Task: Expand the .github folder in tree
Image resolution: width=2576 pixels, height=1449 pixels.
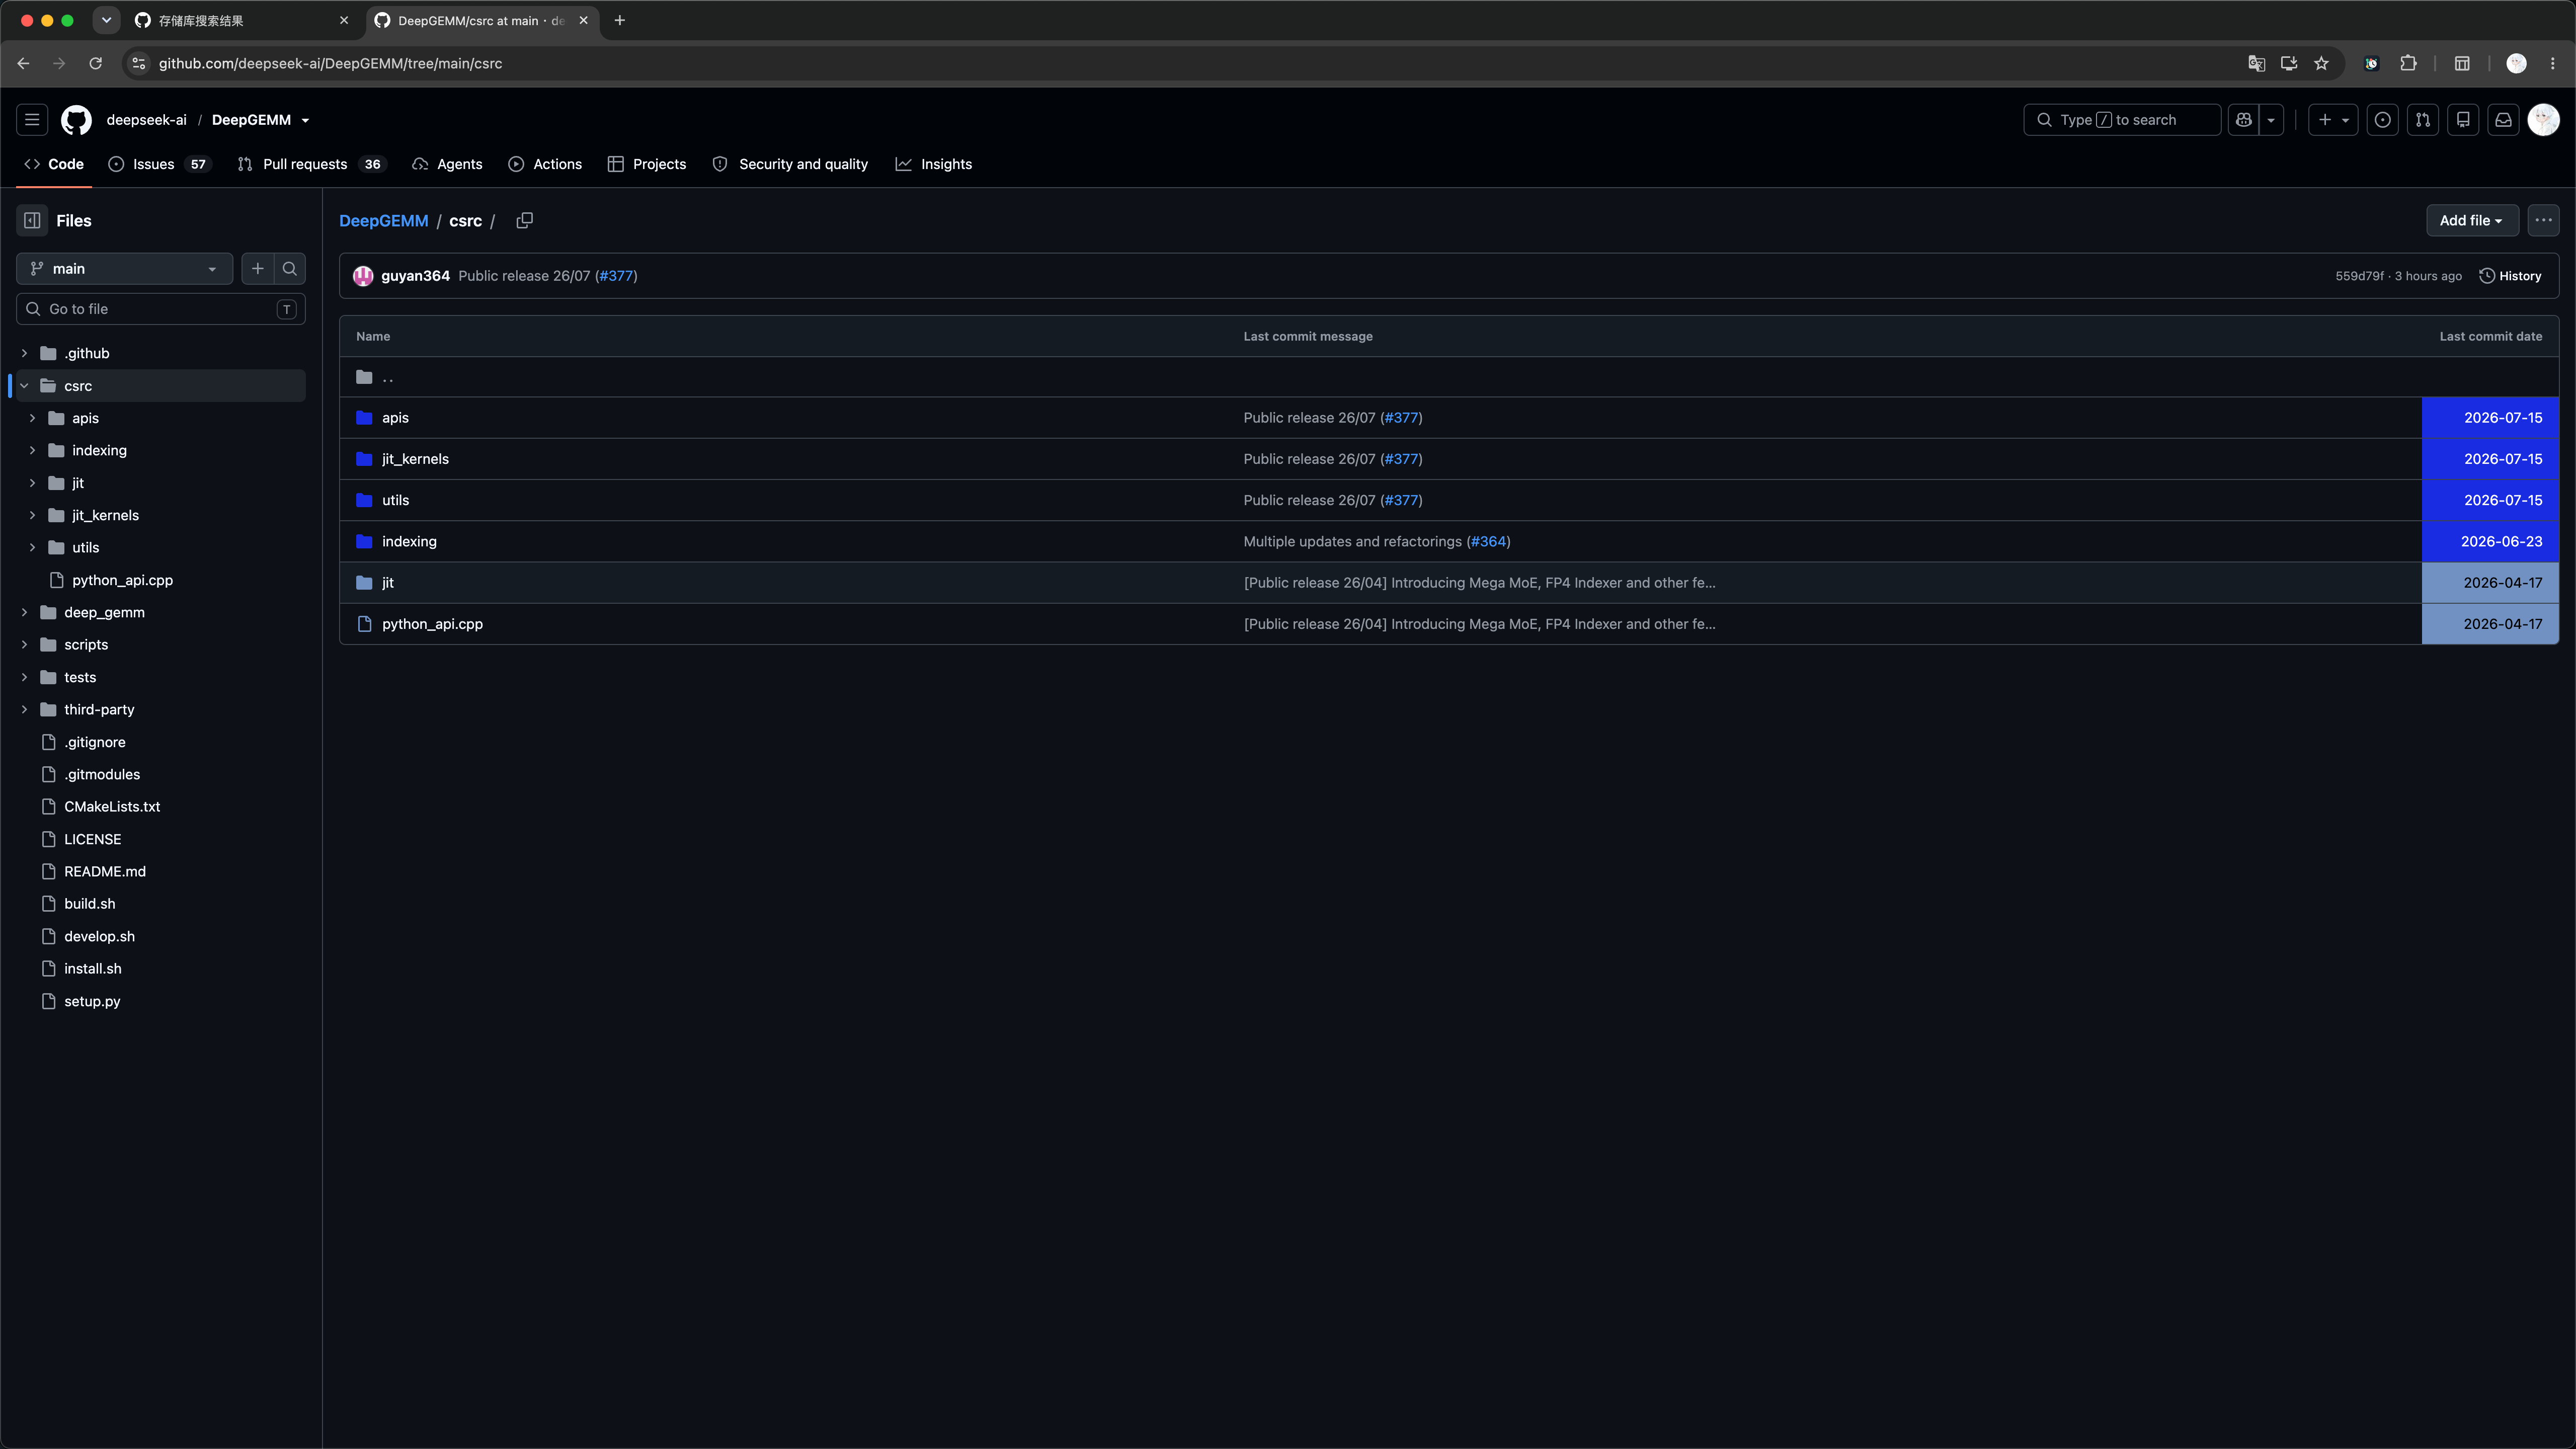Action: 24,353
